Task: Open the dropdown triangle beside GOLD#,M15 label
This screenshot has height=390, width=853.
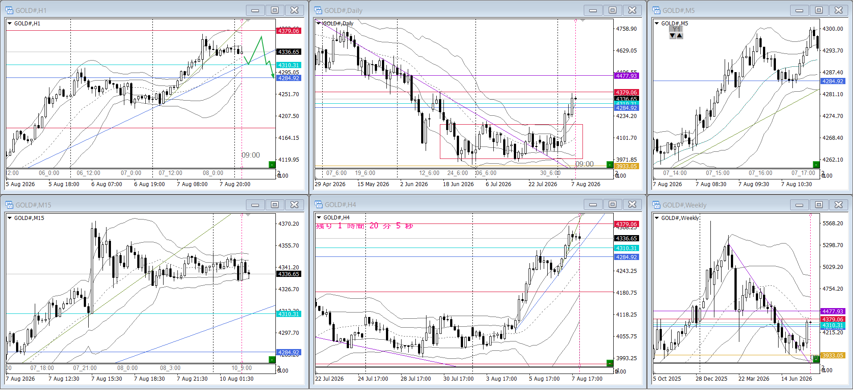Action: tap(9, 218)
